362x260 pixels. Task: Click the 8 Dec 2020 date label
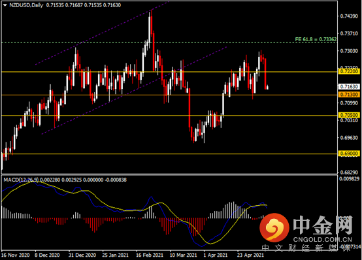(47, 255)
